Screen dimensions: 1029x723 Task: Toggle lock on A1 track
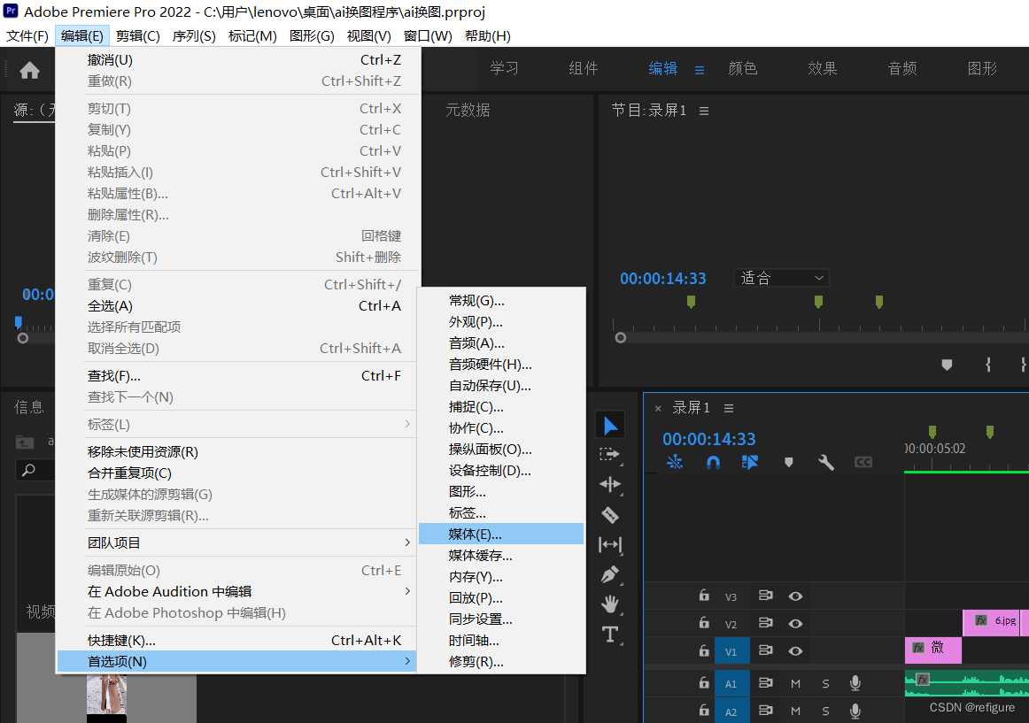click(703, 683)
